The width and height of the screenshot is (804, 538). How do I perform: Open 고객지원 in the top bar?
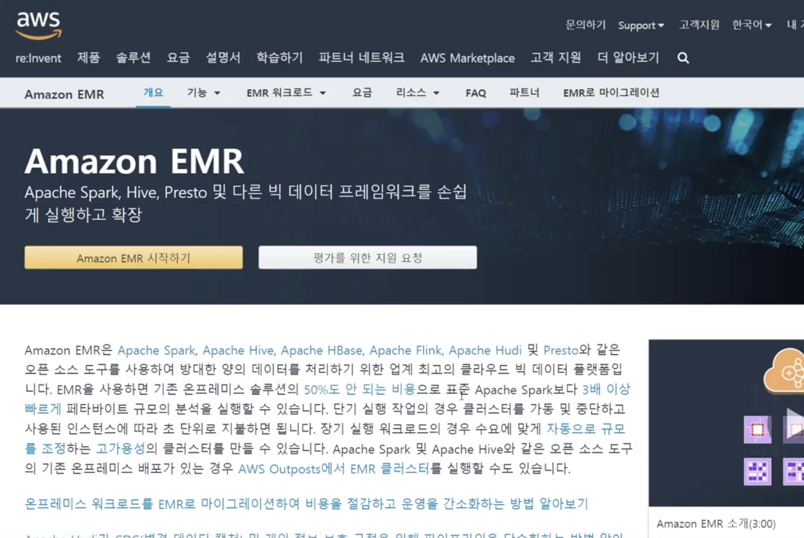[x=699, y=25]
